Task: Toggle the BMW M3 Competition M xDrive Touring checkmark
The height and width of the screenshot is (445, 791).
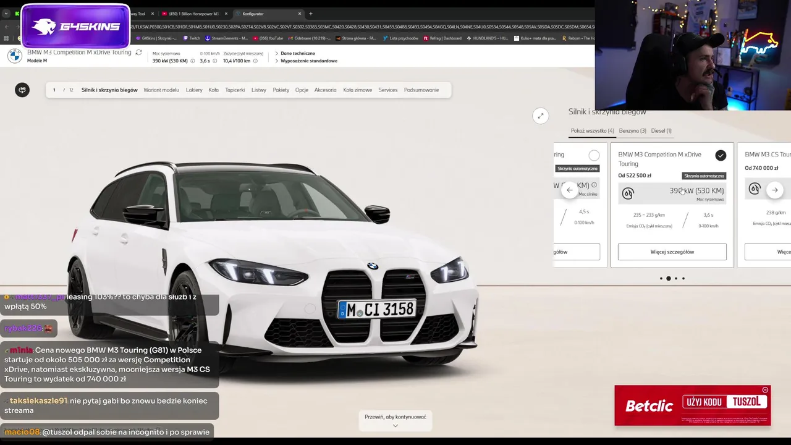Action: pos(721,155)
